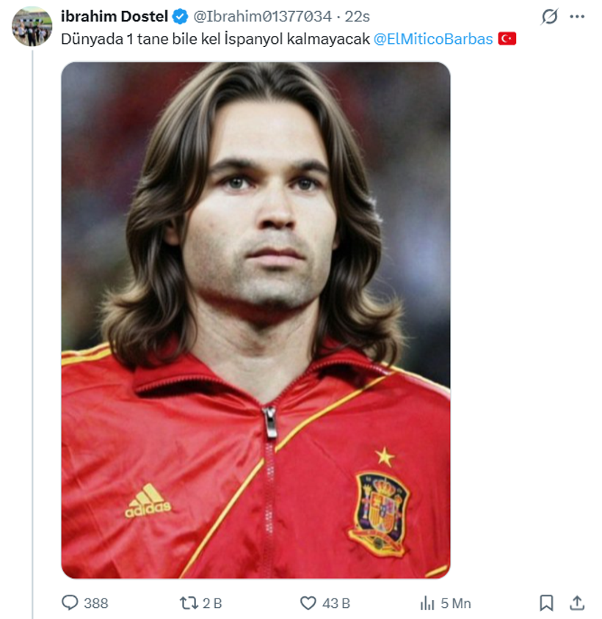
Task: Open the @ElMiticoBarbas mention
Action: point(433,39)
